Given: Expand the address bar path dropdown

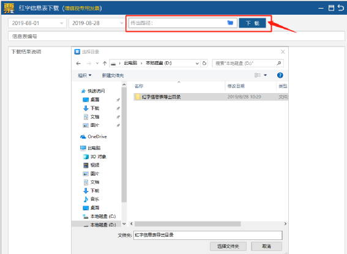Looking at the screenshot, I should click(x=197, y=64).
